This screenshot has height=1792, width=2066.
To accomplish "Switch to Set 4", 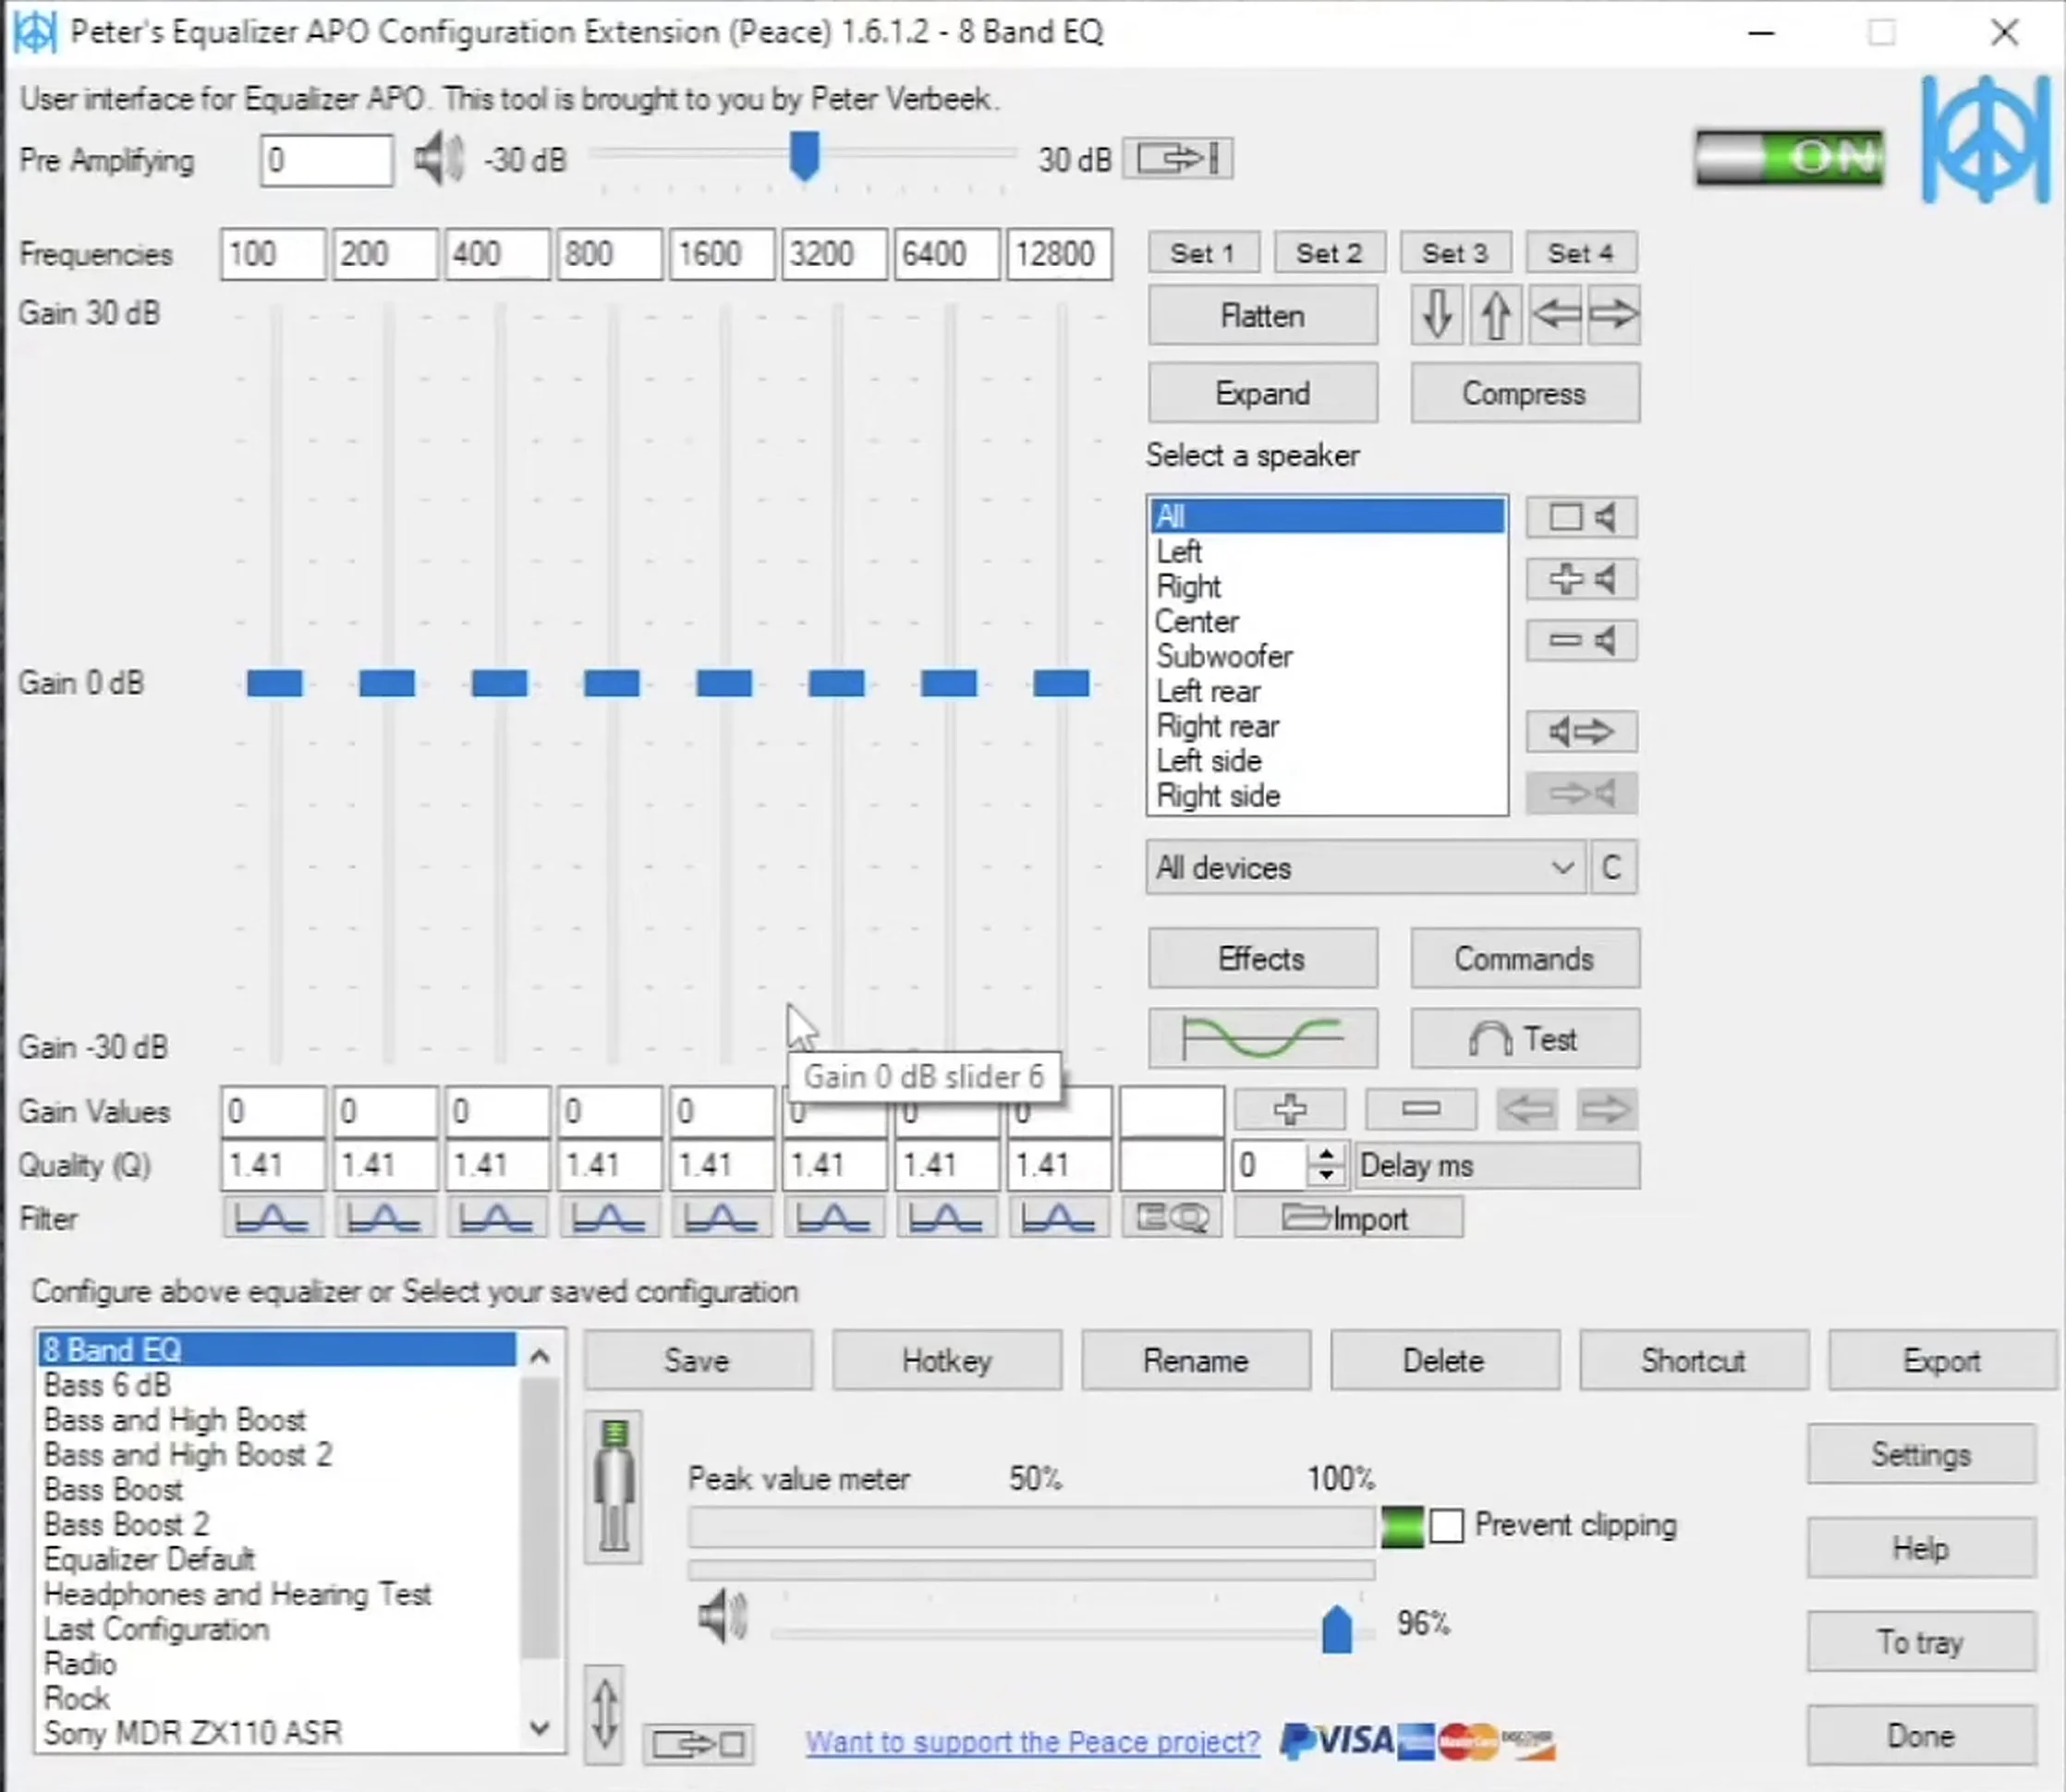I will click(1582, 253).
